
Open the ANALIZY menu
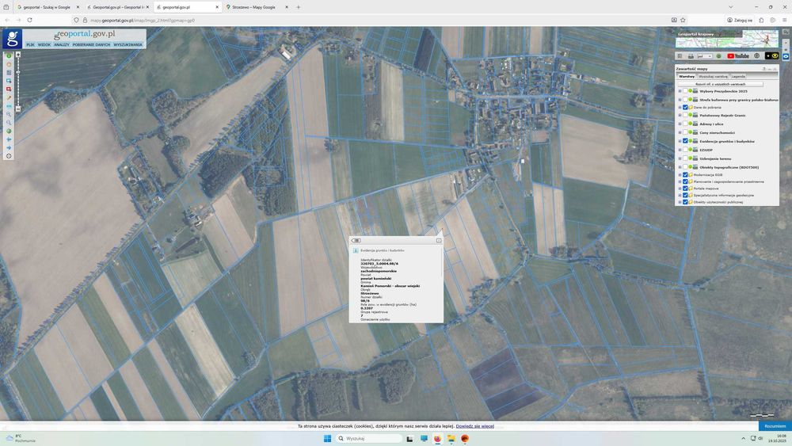click(61, 45)
